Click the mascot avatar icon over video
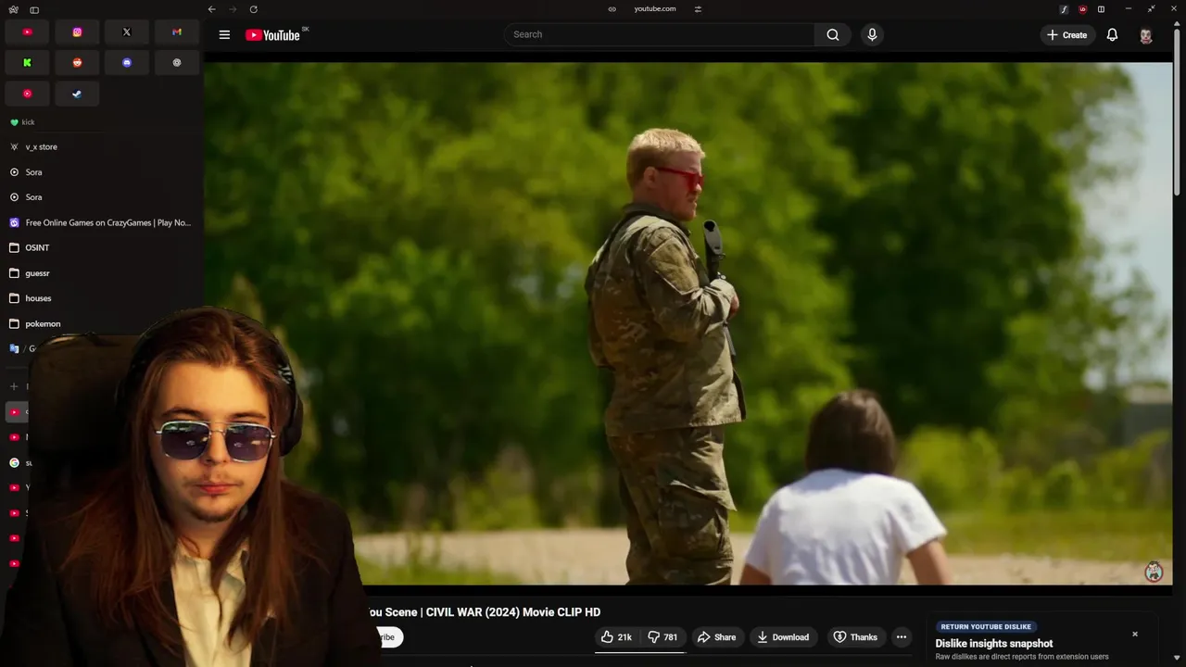The image size is (1186, 667). pyautogui.click(x=1154, y=572)
